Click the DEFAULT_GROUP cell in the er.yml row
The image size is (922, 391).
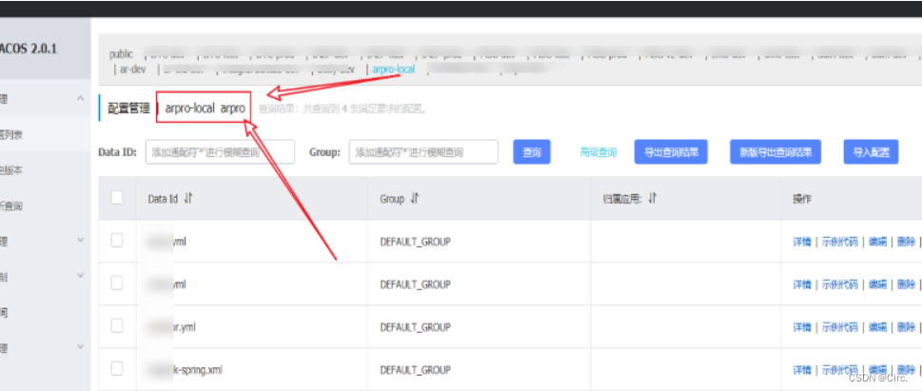pyautogui.click(x=415, y=327)
